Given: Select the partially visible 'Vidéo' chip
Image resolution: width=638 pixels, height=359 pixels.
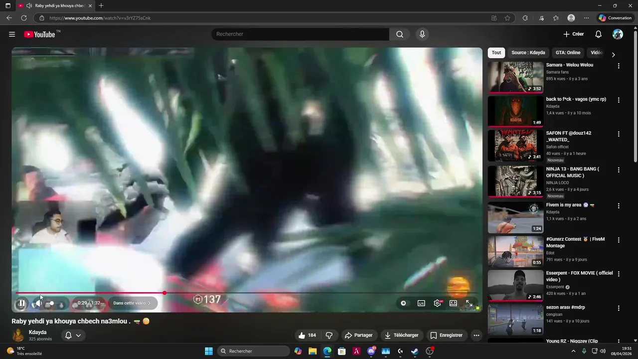Looking at the screenshot, I should (597, 53).
